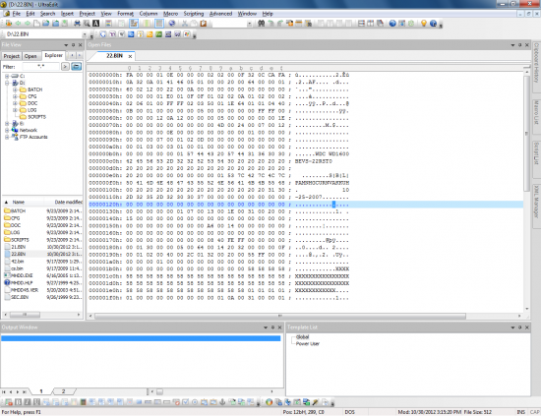Click the scissors Cut icon
Screen dimensions: 541x416
(x=185, y=24)
